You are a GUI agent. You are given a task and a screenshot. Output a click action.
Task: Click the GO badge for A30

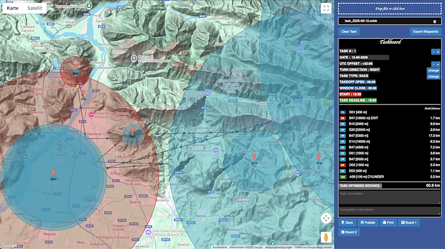coord(343,177)
